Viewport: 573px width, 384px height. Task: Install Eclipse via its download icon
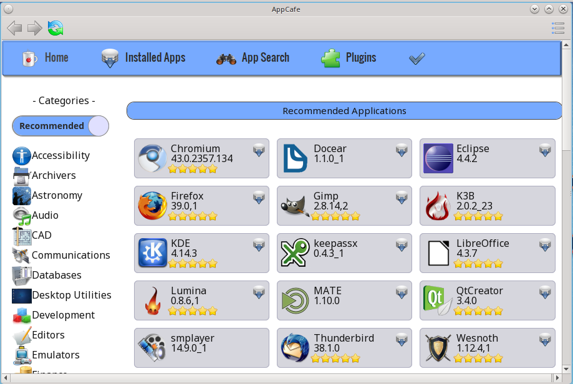tap(545, 150)
